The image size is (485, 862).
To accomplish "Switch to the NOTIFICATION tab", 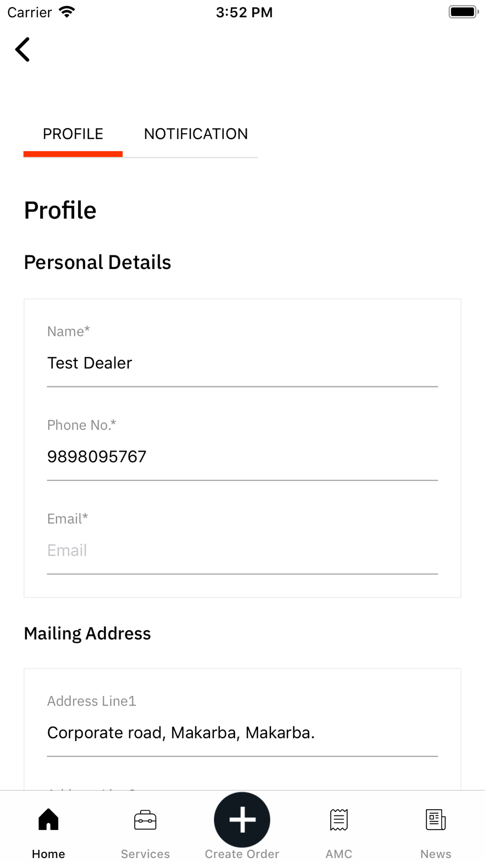I will pyautogui.click(x=195, y=134).
